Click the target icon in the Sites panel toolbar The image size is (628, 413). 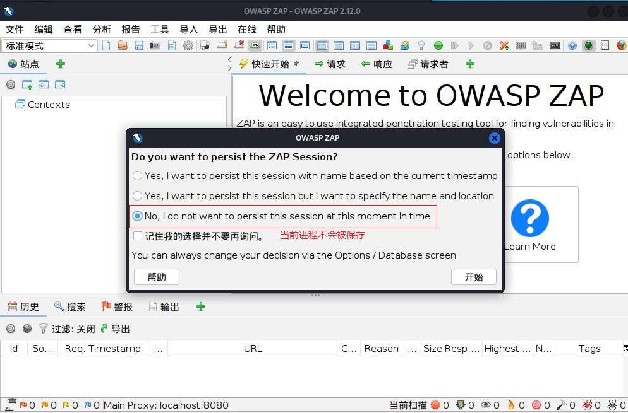11,84
